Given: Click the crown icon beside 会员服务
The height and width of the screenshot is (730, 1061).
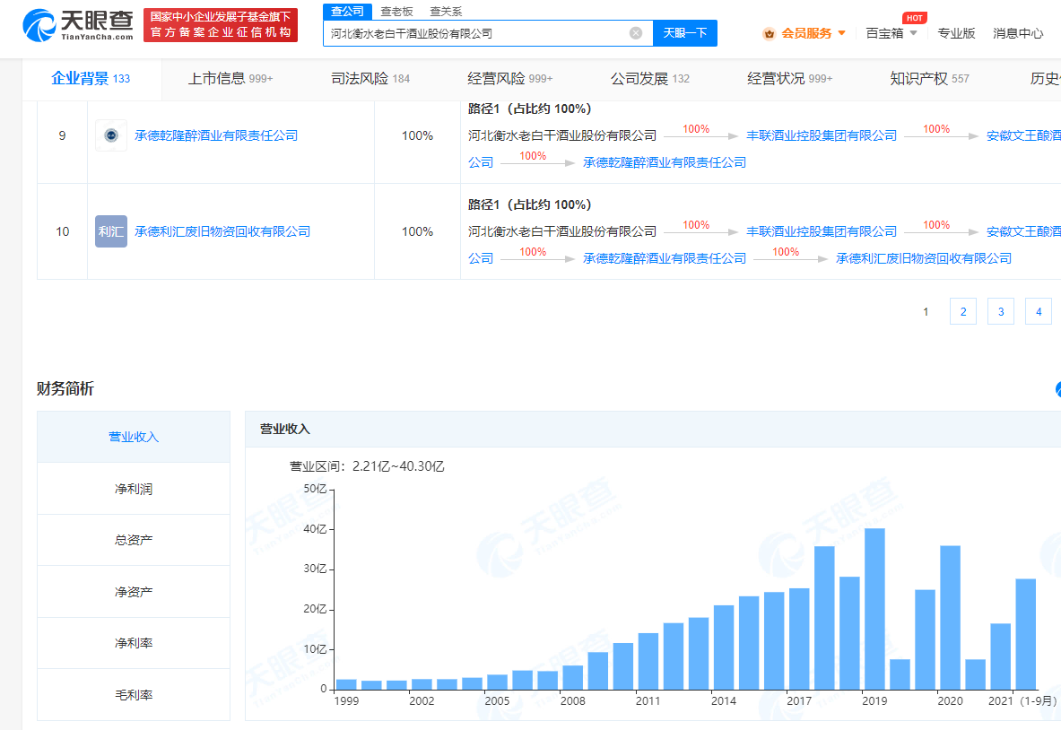Looking at the screenshot, I should [x=769, y=33].
